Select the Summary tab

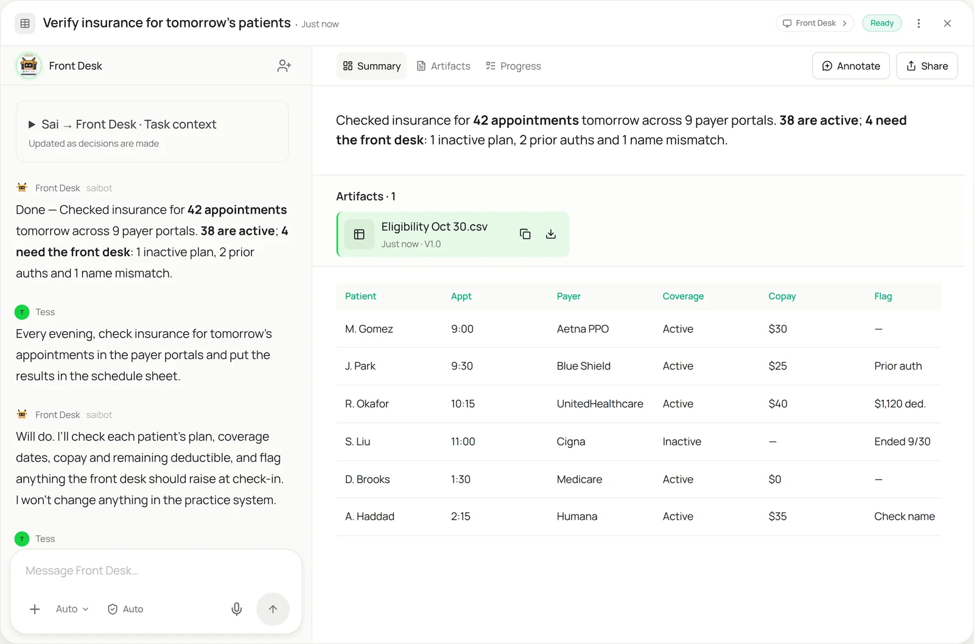[x=371, y=66]
